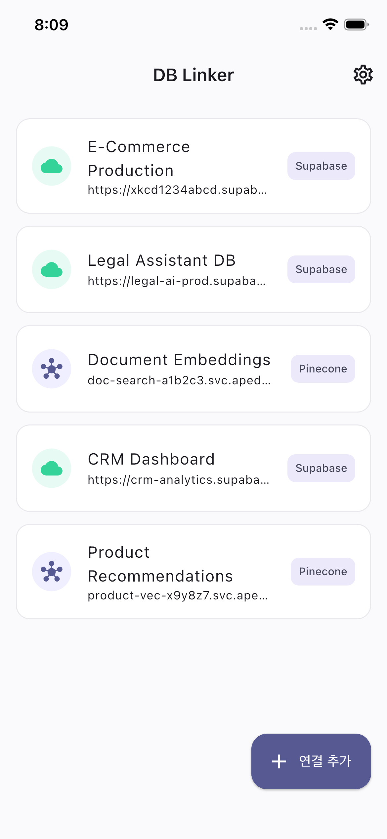The height and width of the screenshot is (839, 387).
Task: Tap the plus icon in add button
Action: point(279,761)
